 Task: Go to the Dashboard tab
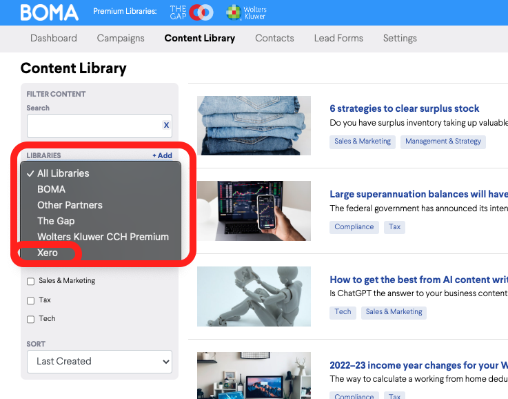click(54, 38)
